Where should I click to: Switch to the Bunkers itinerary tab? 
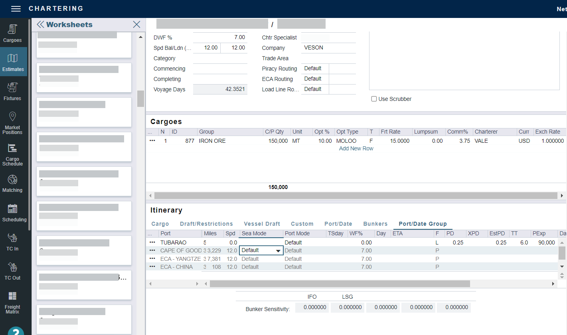pyautogui.click(x=375, y=224)
